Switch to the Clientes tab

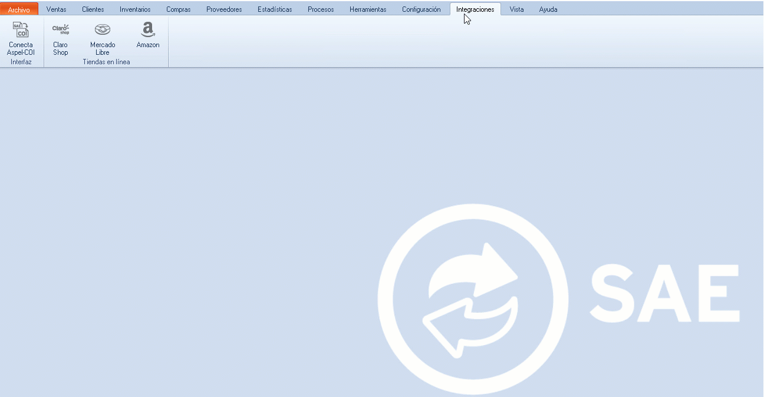93,9
